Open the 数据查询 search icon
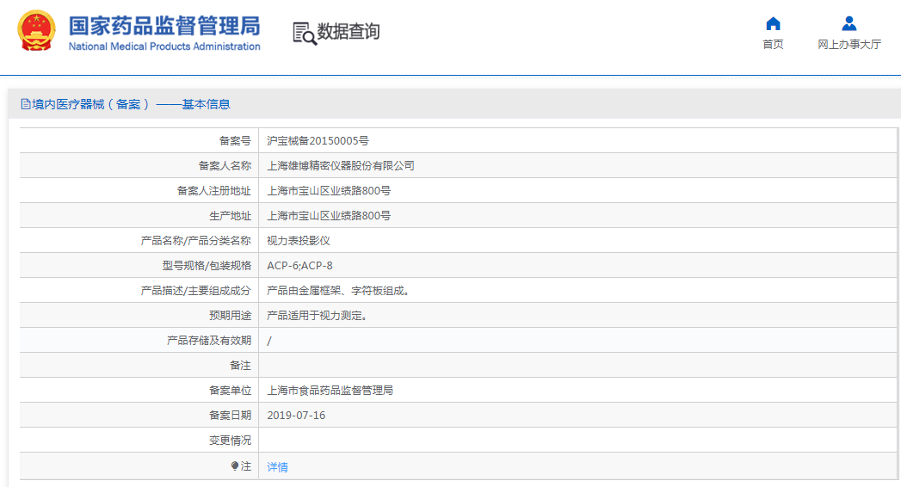Screen dimensions: 901x487 tap(305, 34)
